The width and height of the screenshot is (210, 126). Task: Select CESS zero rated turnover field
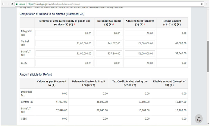64,63
